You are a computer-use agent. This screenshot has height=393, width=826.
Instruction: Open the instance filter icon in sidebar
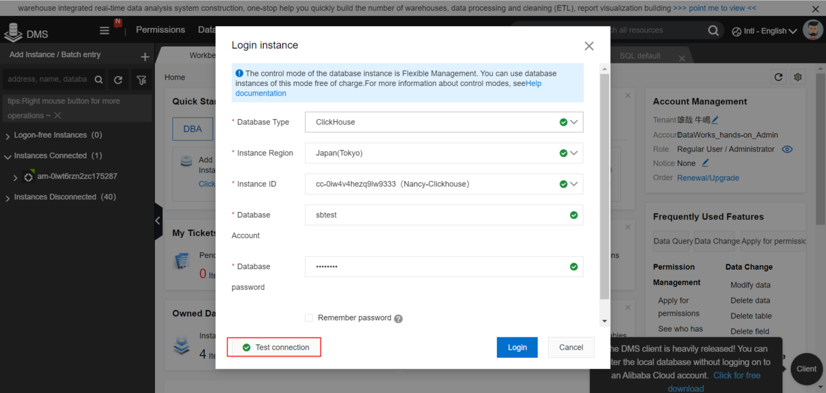coord(141,80)
